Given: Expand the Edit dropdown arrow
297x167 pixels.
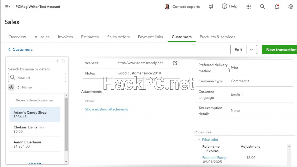Looking at the screenshot, I should click(x=251, y=50).
